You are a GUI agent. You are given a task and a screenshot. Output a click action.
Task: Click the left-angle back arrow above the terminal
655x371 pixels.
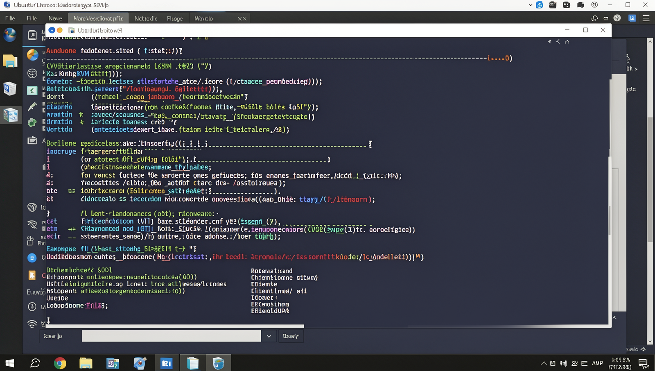pos(558,42)
